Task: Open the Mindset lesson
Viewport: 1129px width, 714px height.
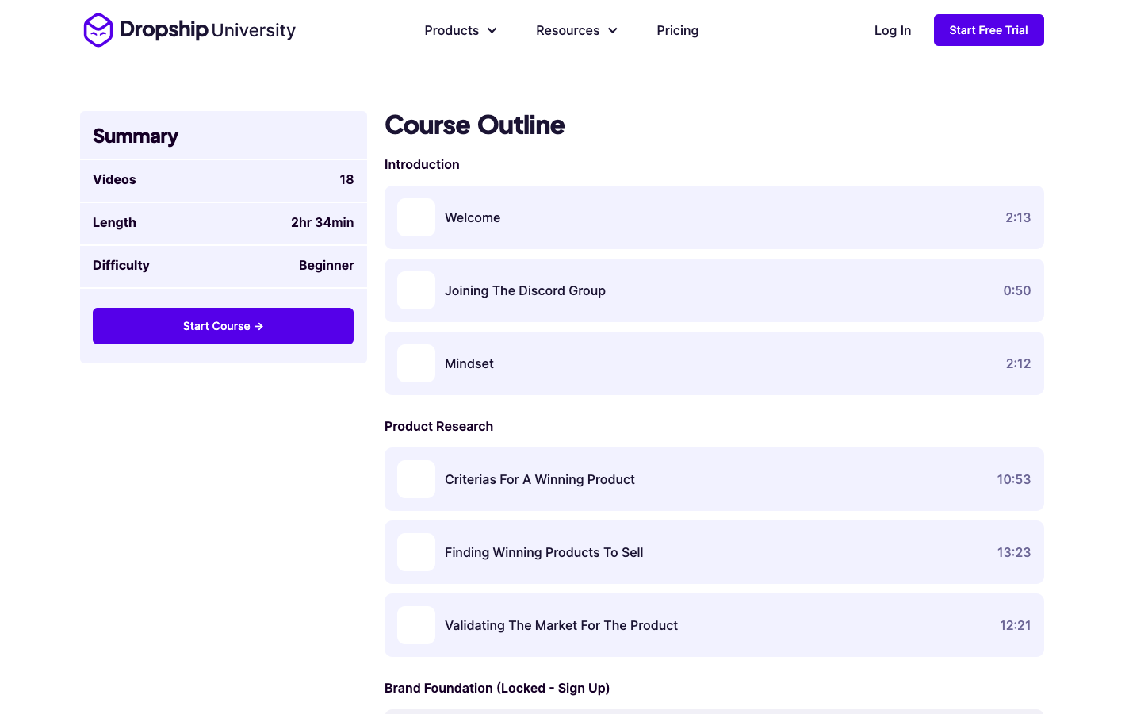Action: 714,363
